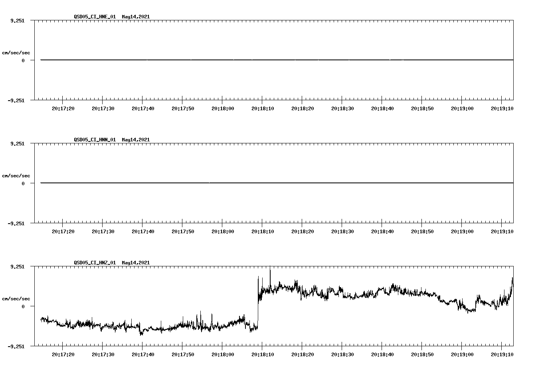
Task: Click the QSD05_CI_HNZ_01 plot title
Action: [x=95, y=263]
